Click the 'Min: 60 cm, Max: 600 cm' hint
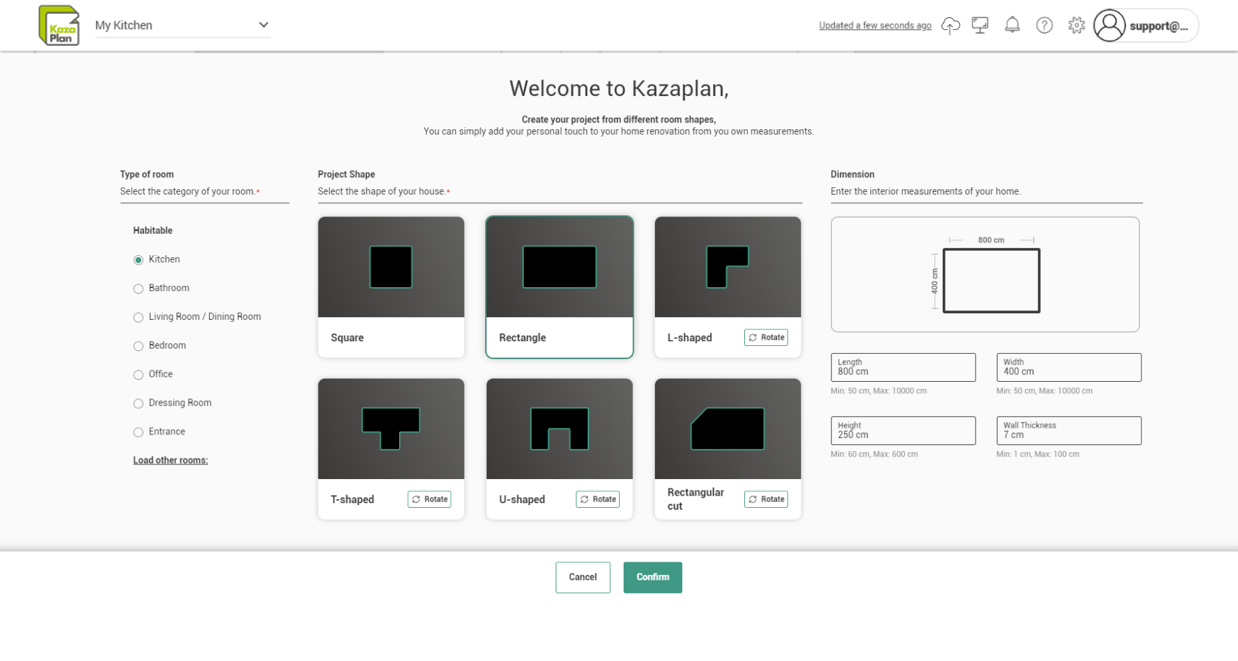Screen dimensions: 1238x661 point(874,454)
